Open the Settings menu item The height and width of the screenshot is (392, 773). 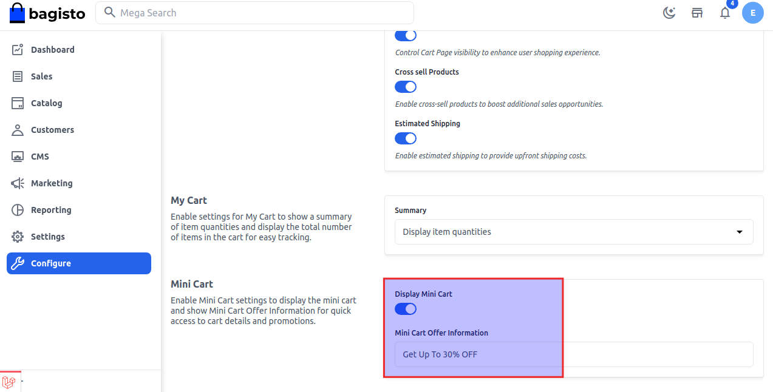[48, 237]
